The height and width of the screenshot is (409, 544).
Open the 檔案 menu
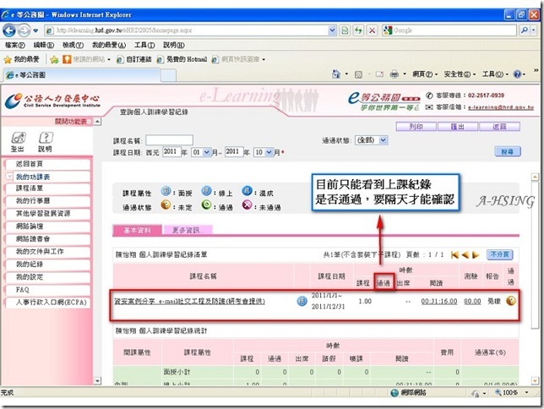point(15,45)
